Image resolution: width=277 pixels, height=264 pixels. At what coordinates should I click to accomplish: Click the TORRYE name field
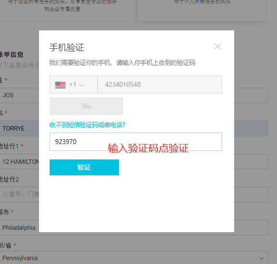point(19,129)
